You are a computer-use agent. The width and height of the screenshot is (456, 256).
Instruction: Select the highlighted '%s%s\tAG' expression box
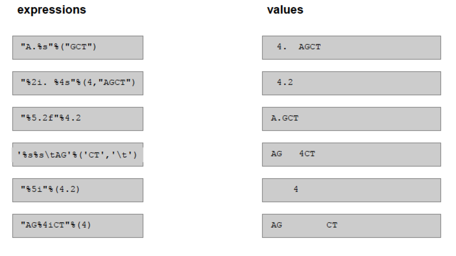(78, 155)
